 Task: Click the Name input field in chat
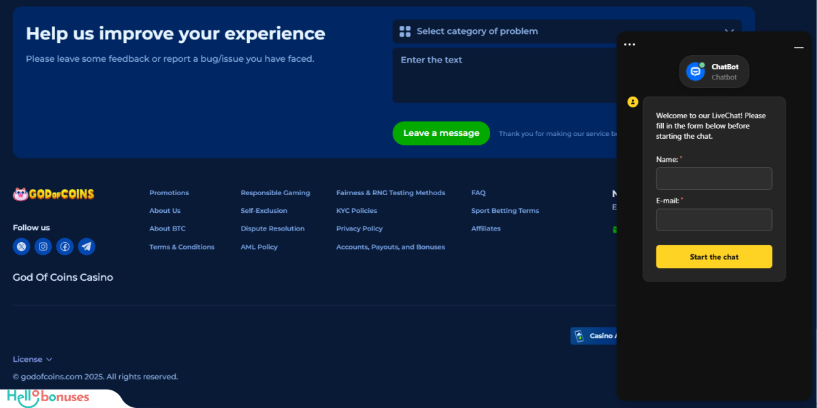click(714, 178)
